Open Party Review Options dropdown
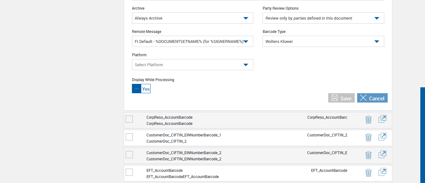 (323, 18)
